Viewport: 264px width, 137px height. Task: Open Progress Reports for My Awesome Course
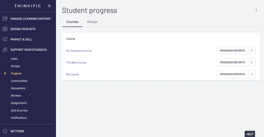(232, 51)
